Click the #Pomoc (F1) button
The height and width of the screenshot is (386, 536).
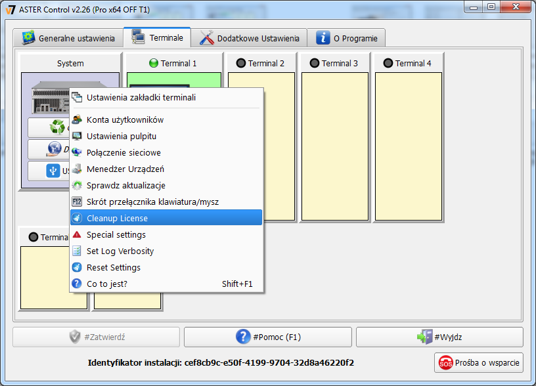[x=267, y=337]
